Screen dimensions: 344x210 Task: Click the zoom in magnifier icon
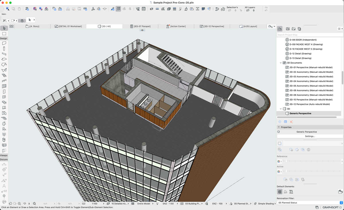point(19,204)
